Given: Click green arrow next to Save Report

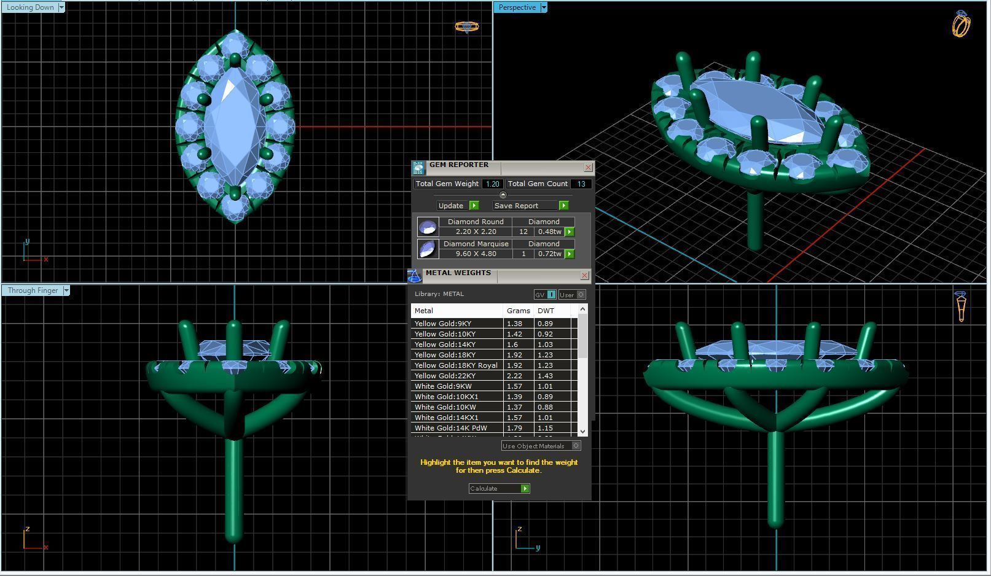Looking at the screenshot, I should [563, 206].
